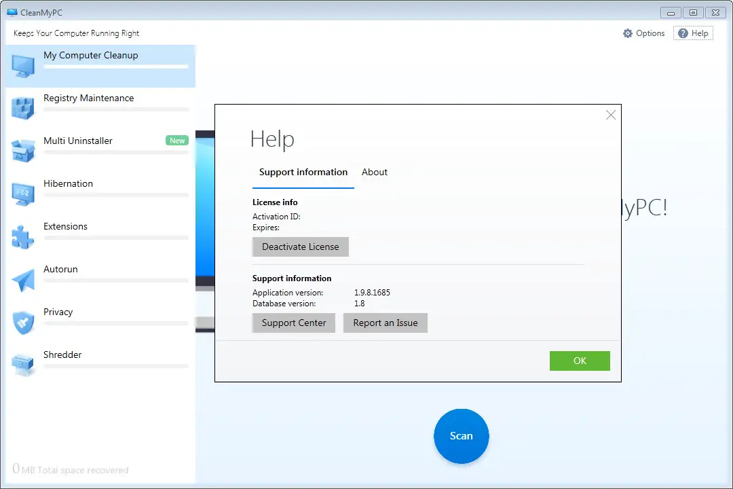Click '0 MB Total space recovered' text
733x489 pixels.
click(70, 469)
